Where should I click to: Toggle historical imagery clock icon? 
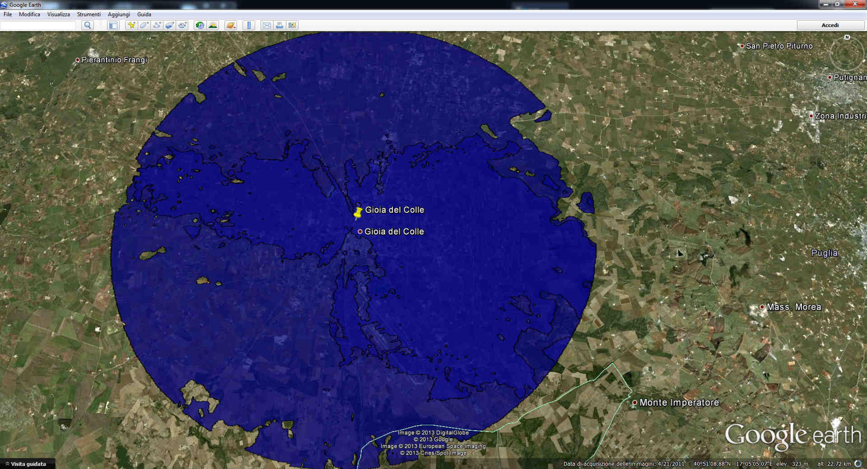tap(200, 25)
